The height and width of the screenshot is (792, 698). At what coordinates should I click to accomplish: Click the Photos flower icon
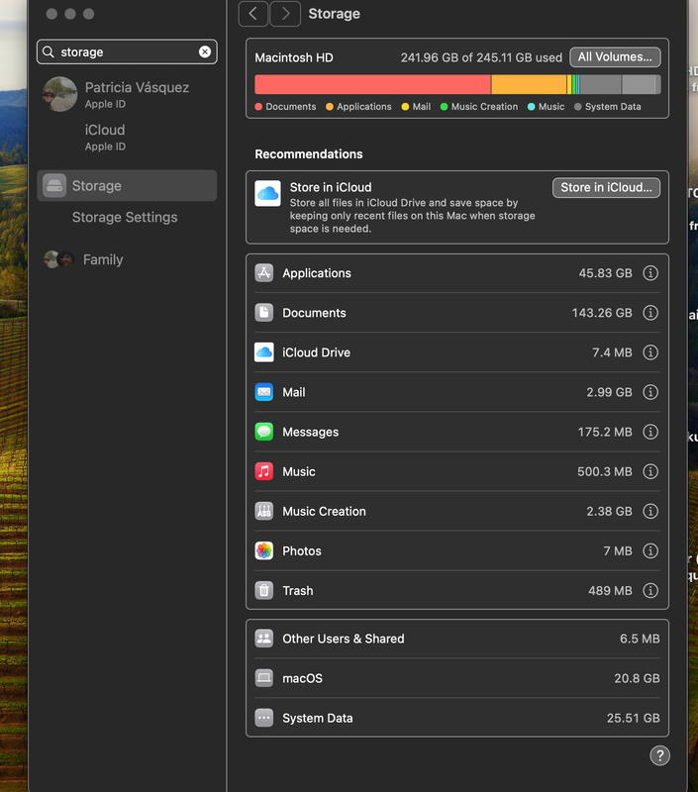tap(264, 550)
